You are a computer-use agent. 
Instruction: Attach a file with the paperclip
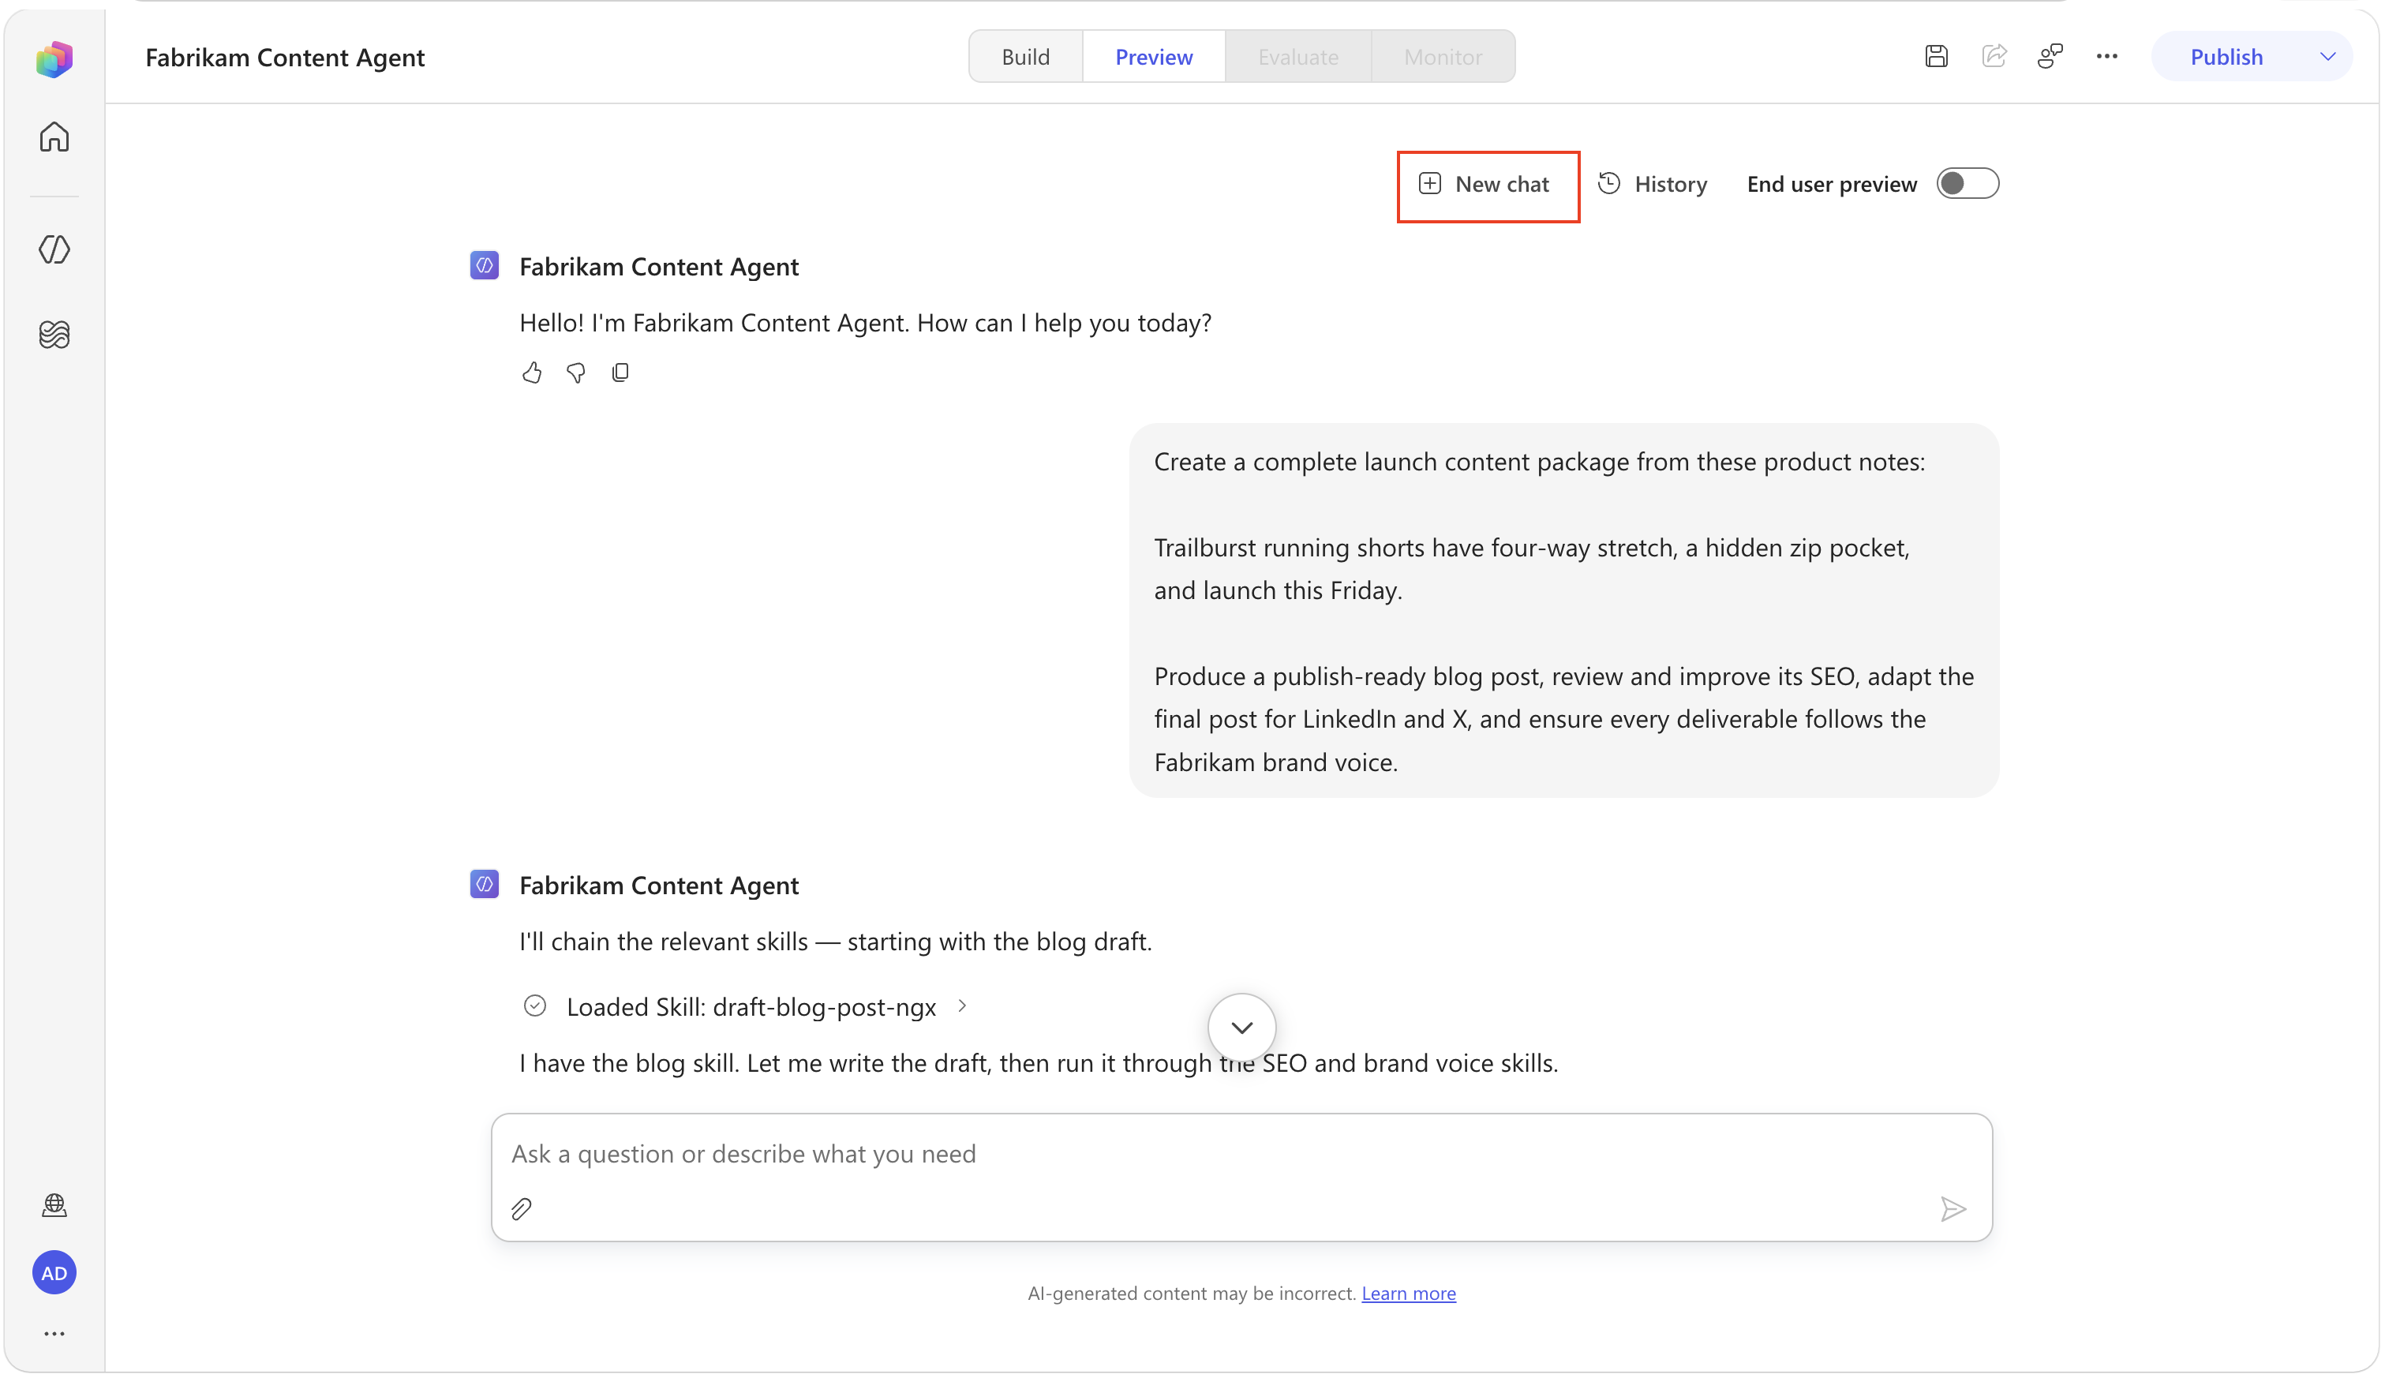tap(522, 1210)
